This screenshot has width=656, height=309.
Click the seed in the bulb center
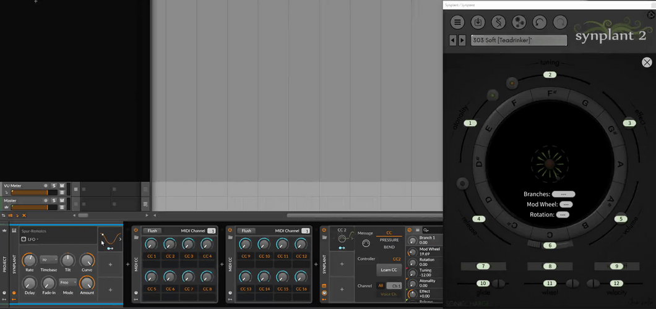550,164
